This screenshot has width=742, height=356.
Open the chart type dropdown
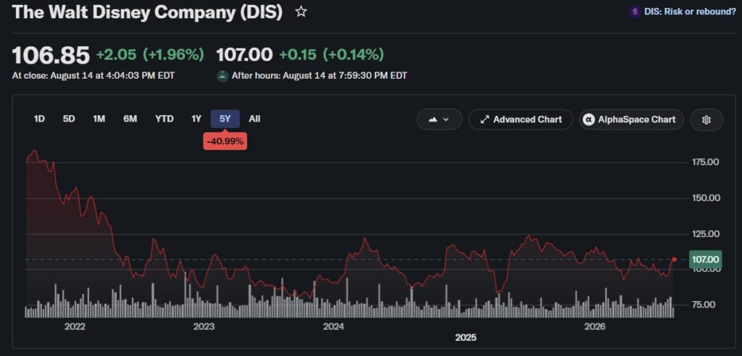439,119
